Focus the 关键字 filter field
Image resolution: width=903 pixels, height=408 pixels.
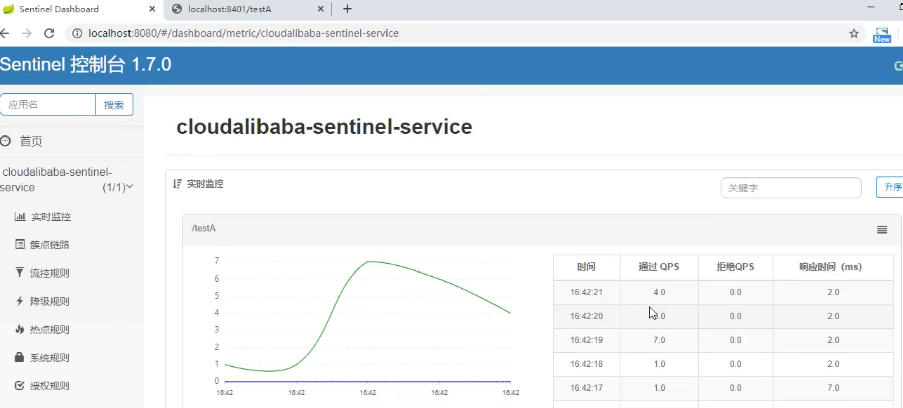point(791,188)
